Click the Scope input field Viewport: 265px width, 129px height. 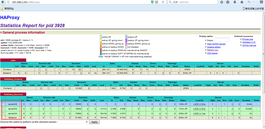(x=222, y=40)
